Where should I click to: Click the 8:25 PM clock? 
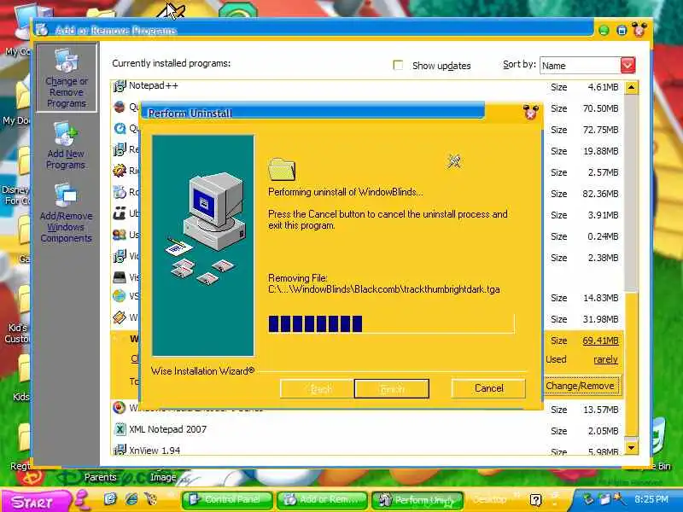(x=651, y=499)
